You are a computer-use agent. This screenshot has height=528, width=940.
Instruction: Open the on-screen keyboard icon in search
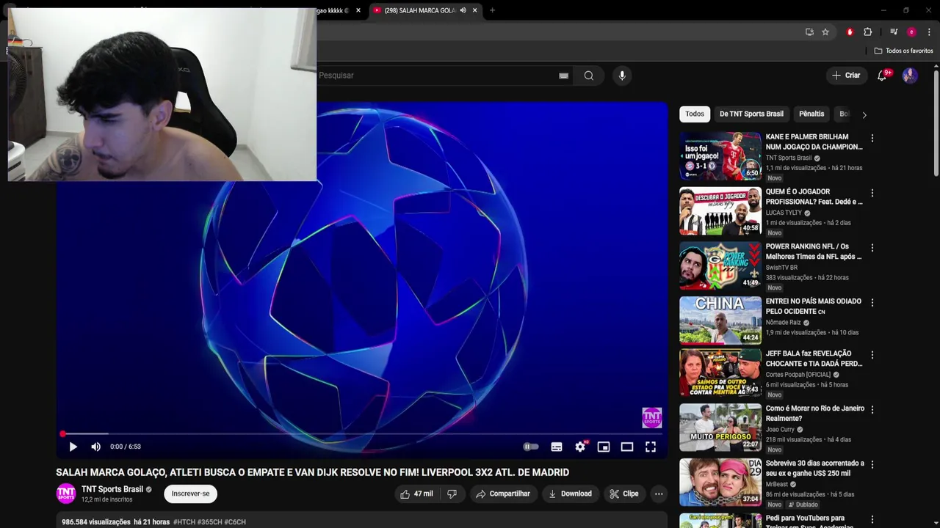pyautogui.click(x=563, y=76)
